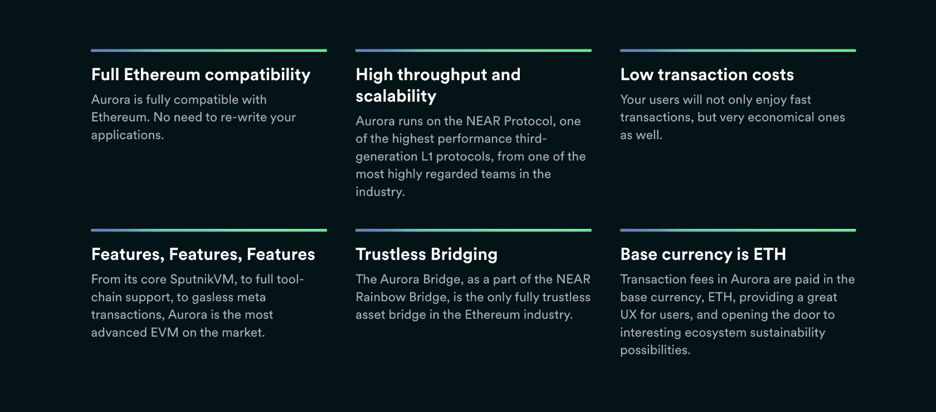Click the paragraph about the NEAR Protocol
936x412 pixels.
pos(471,156)
